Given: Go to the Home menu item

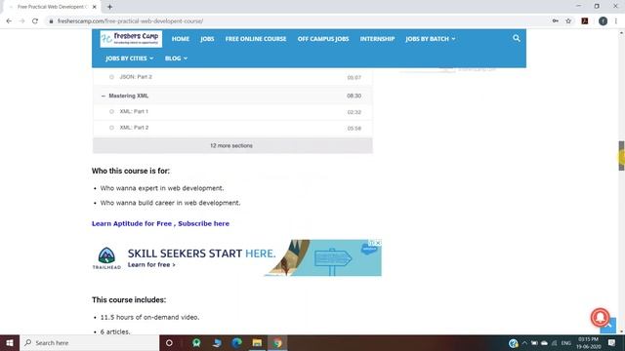Looking at the screenshot, I should point(181,39).
